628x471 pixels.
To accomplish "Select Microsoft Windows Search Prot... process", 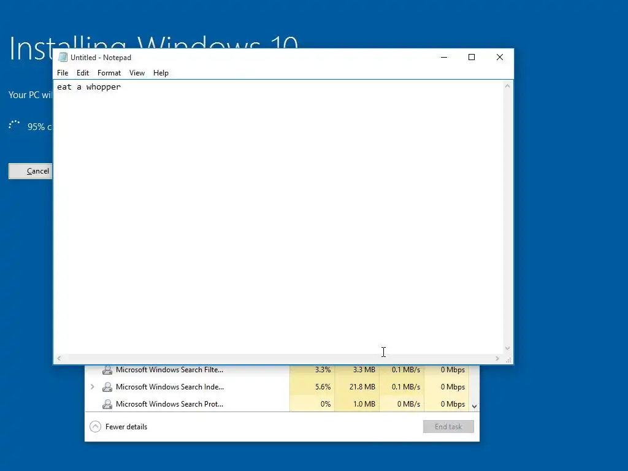I will 169,404.
